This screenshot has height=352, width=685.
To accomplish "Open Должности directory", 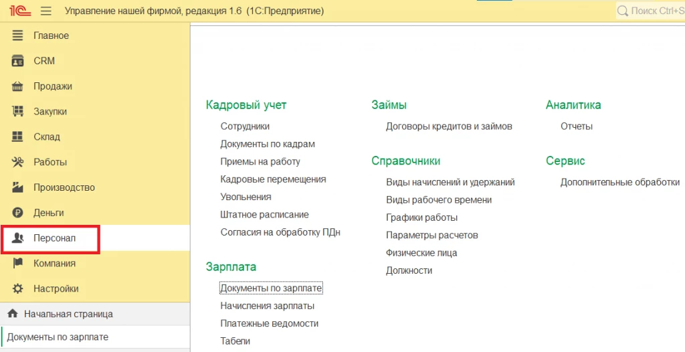I will coord(409,270).
